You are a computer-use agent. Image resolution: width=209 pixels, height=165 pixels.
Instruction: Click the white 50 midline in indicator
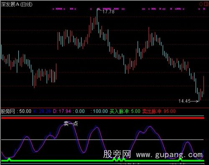coord(102,139)
